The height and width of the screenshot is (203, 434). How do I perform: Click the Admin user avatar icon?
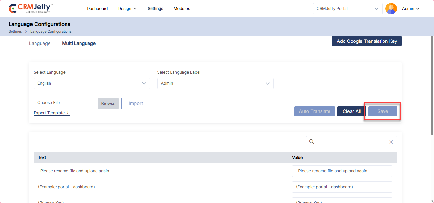[391, 9]
